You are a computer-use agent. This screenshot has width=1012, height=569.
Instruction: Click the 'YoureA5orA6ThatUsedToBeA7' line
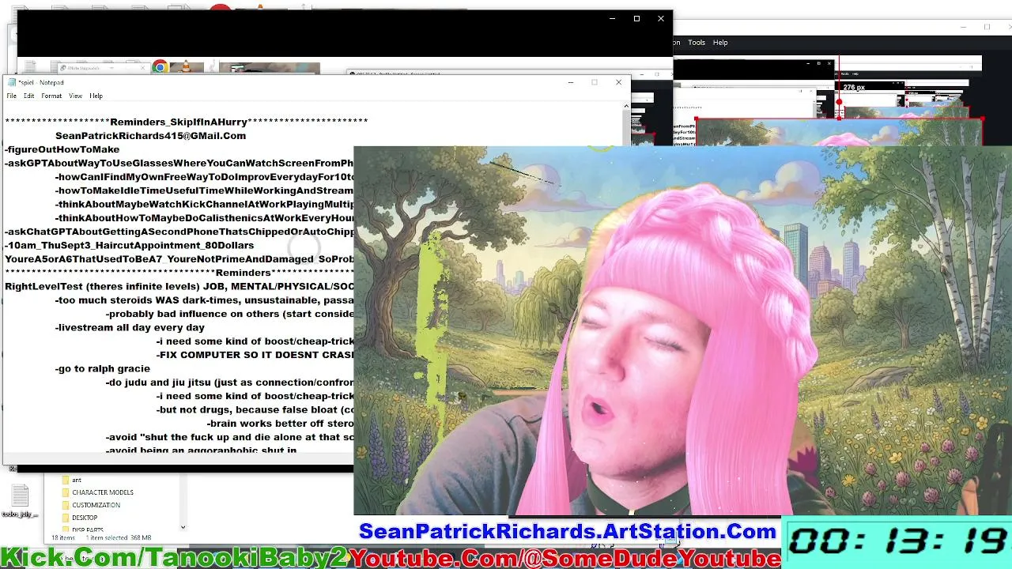click(x=179, y=259)
